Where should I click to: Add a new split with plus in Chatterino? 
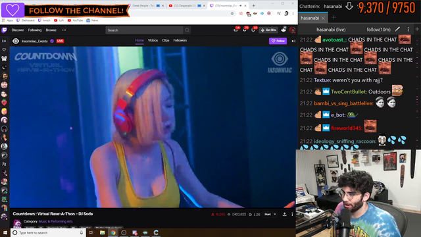[x=417, y=29]
